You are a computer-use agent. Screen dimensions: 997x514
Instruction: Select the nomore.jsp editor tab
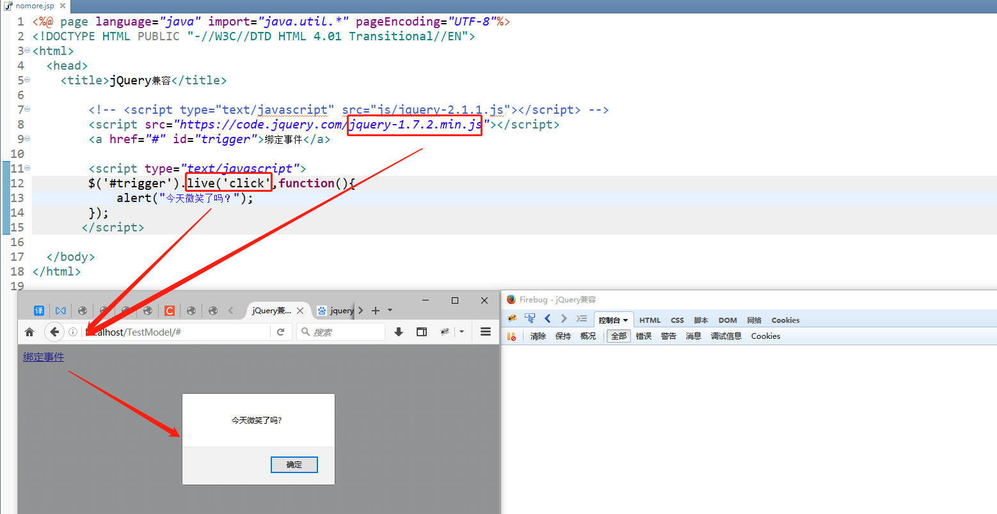click(35, 5)
